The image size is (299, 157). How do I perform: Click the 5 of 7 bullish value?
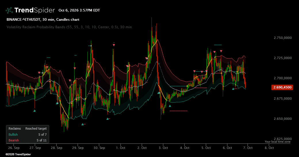[x=42, y=135]
